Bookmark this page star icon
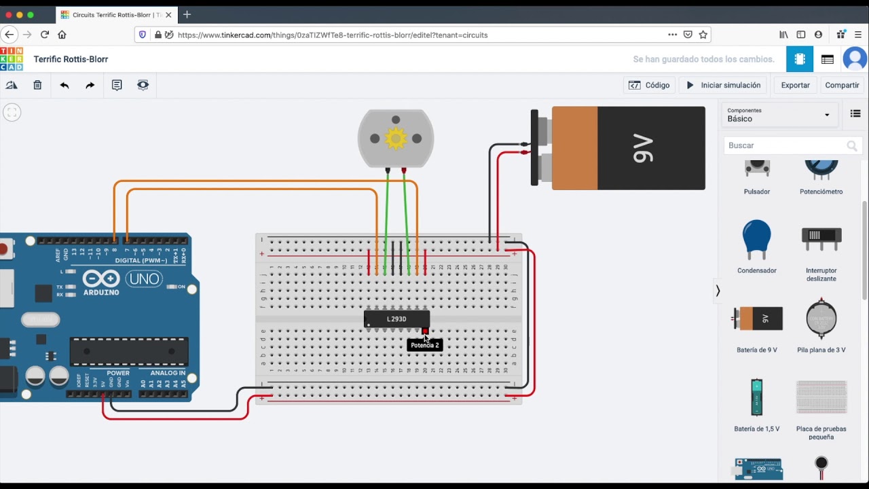 (x=703, y=35)
